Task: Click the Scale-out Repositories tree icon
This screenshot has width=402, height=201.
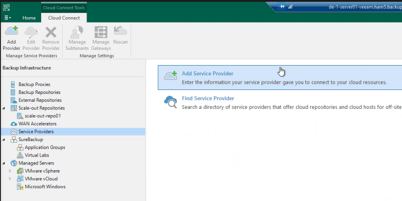Action: click(14, 108)
